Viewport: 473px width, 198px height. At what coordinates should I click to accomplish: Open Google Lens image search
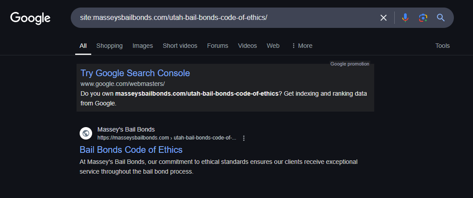pyautogui.click(x=423, y=18)
